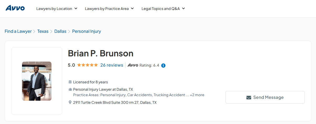Navigate to Dallas breadcrumb

pos(60,31)
